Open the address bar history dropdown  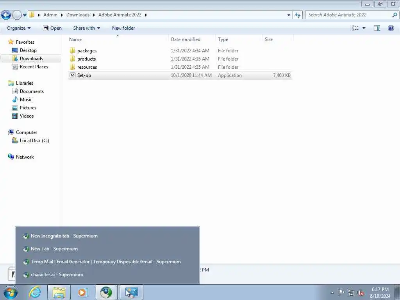[289, 15]
